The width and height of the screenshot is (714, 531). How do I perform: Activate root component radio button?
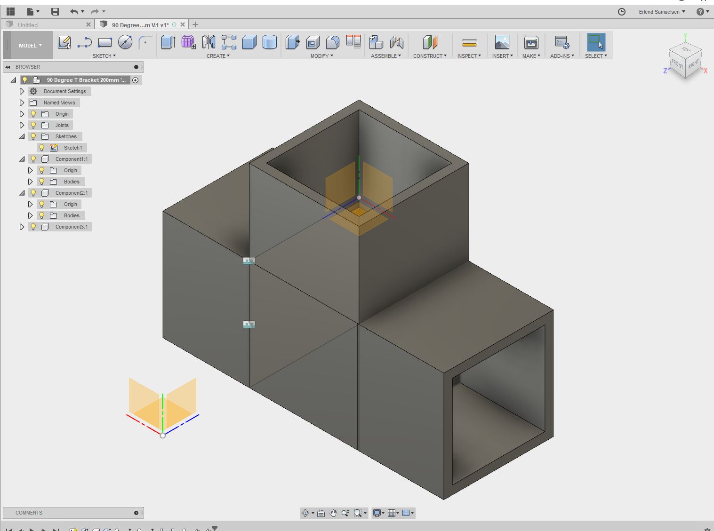(x=136, y=80)
